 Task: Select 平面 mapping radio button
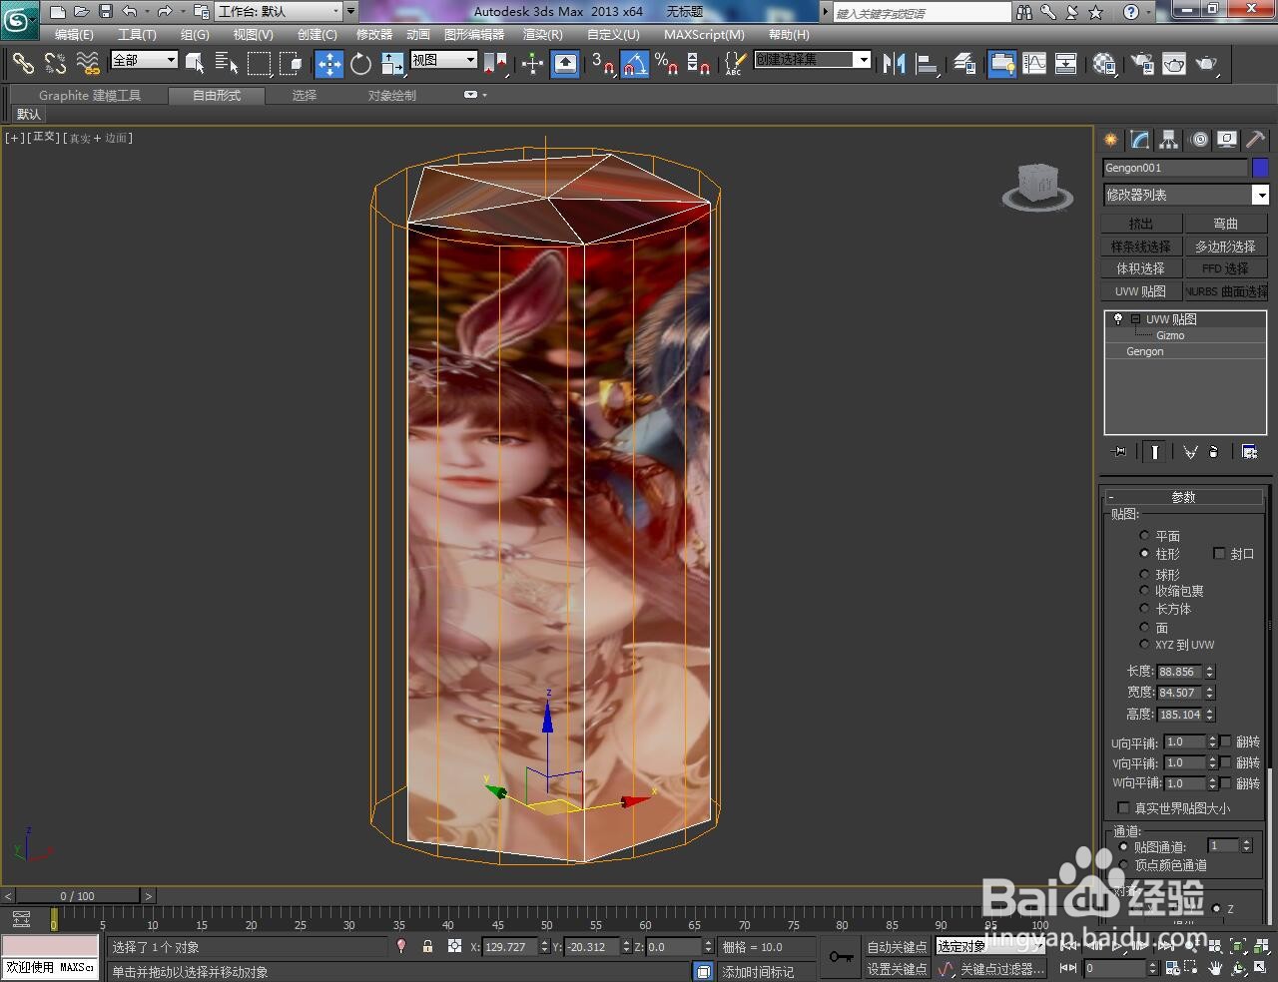(1144, 536)
